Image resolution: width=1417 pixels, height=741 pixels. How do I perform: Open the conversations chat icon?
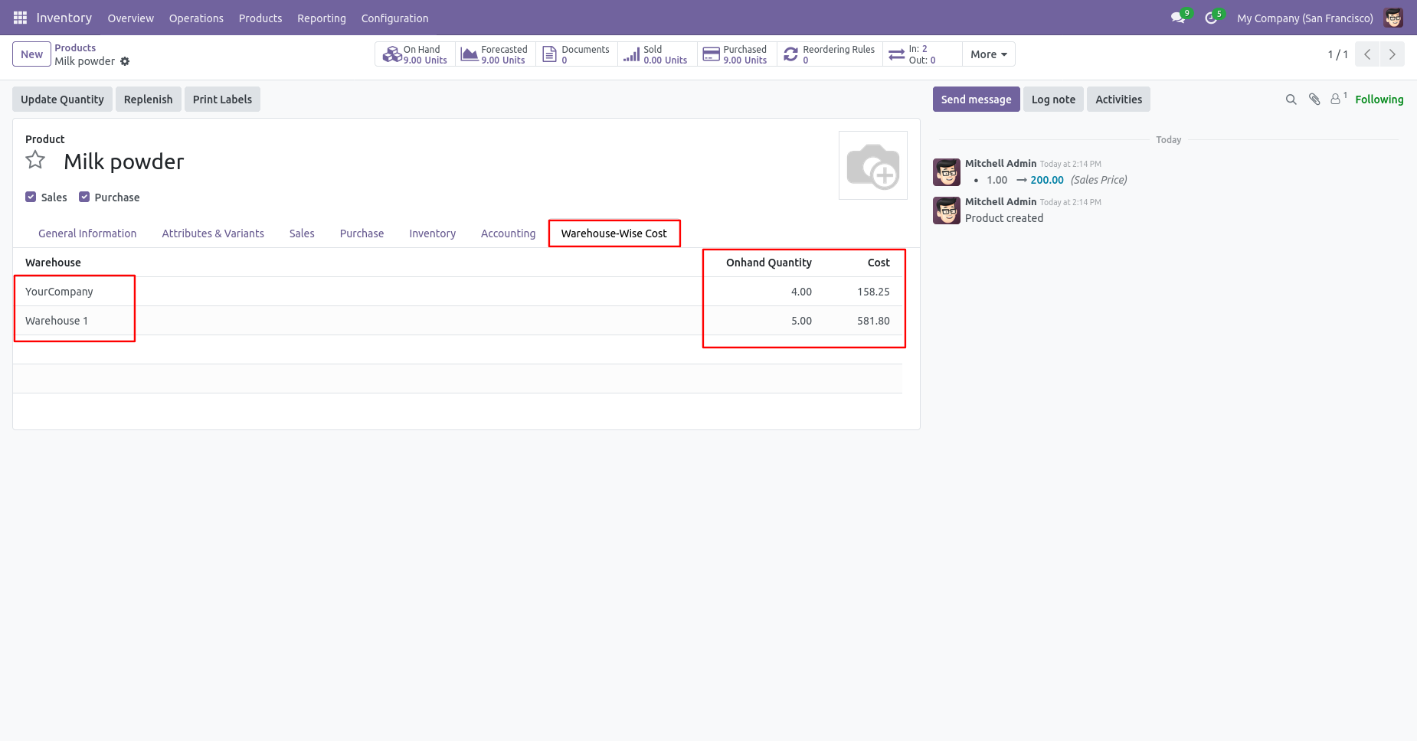point(1178,18)
